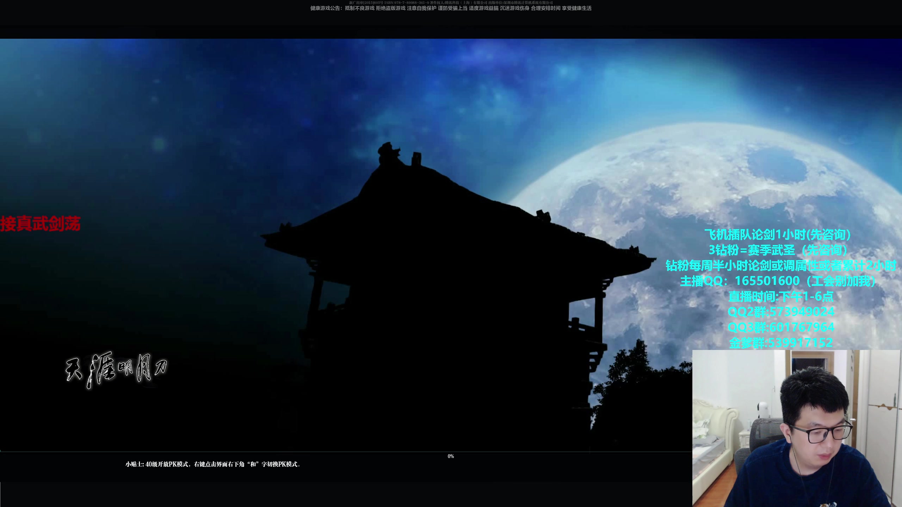Click the streamer webcam thumbnail

(796, 428)
